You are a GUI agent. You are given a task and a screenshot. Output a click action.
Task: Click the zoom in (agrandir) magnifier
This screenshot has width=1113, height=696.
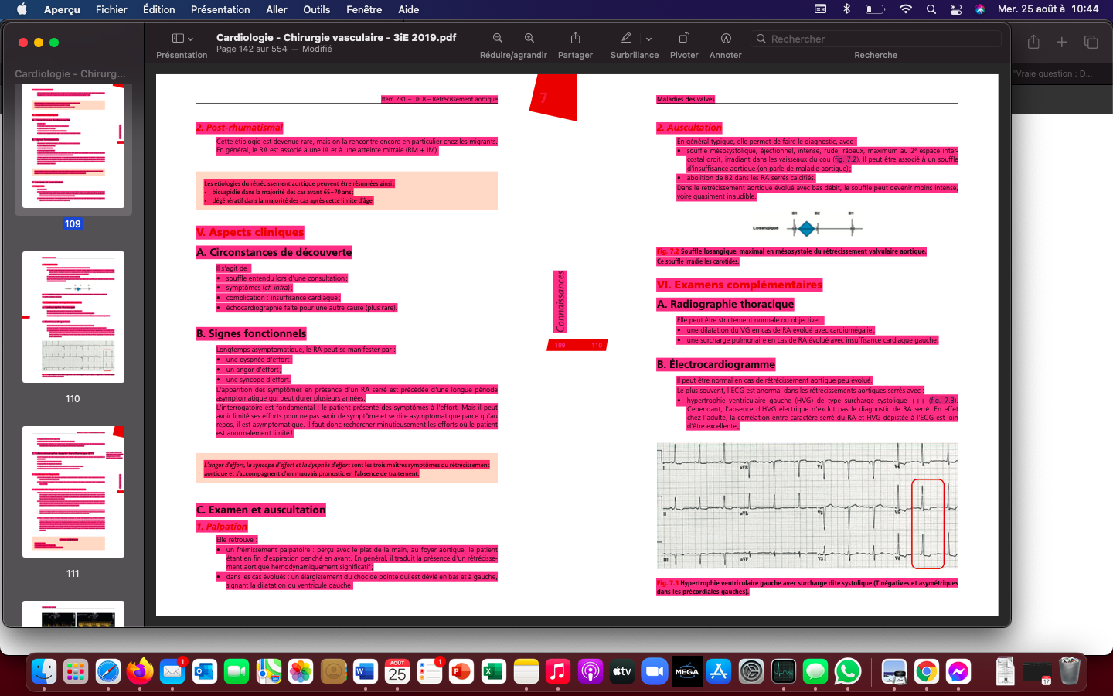tap(529, 38)
